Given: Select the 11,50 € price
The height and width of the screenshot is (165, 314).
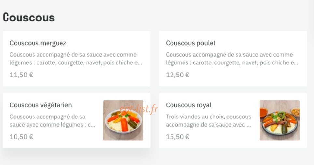Looking at the screenshot, I should [x=21, y=75].
